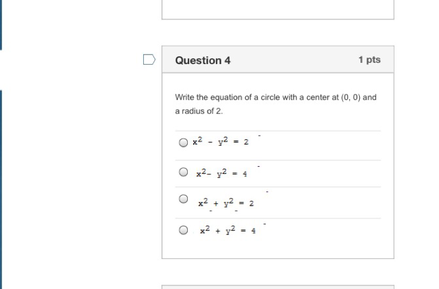Click the lower blue bar at left edge

tap(1, 188)
